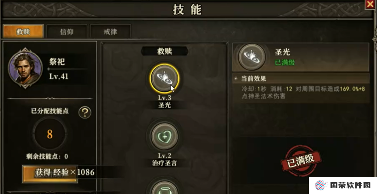Click the orange button under 剩余技能点
Image resolution: width=377 pixels, height=194 pixels.
point(50,174)
